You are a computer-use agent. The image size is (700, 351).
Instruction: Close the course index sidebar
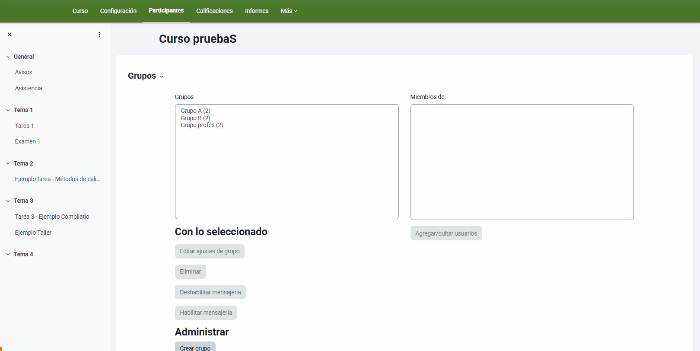[10, 35]
